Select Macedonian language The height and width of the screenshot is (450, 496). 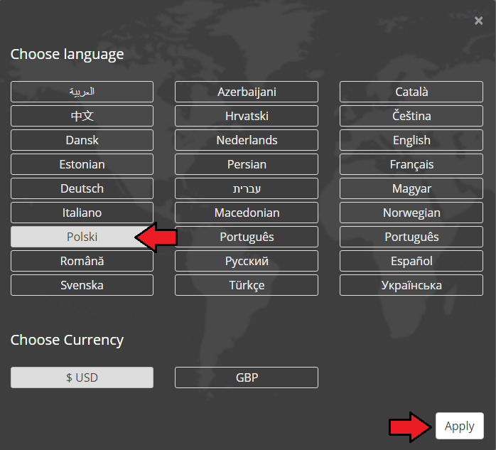pyautogui.click(x=247, y=213)
